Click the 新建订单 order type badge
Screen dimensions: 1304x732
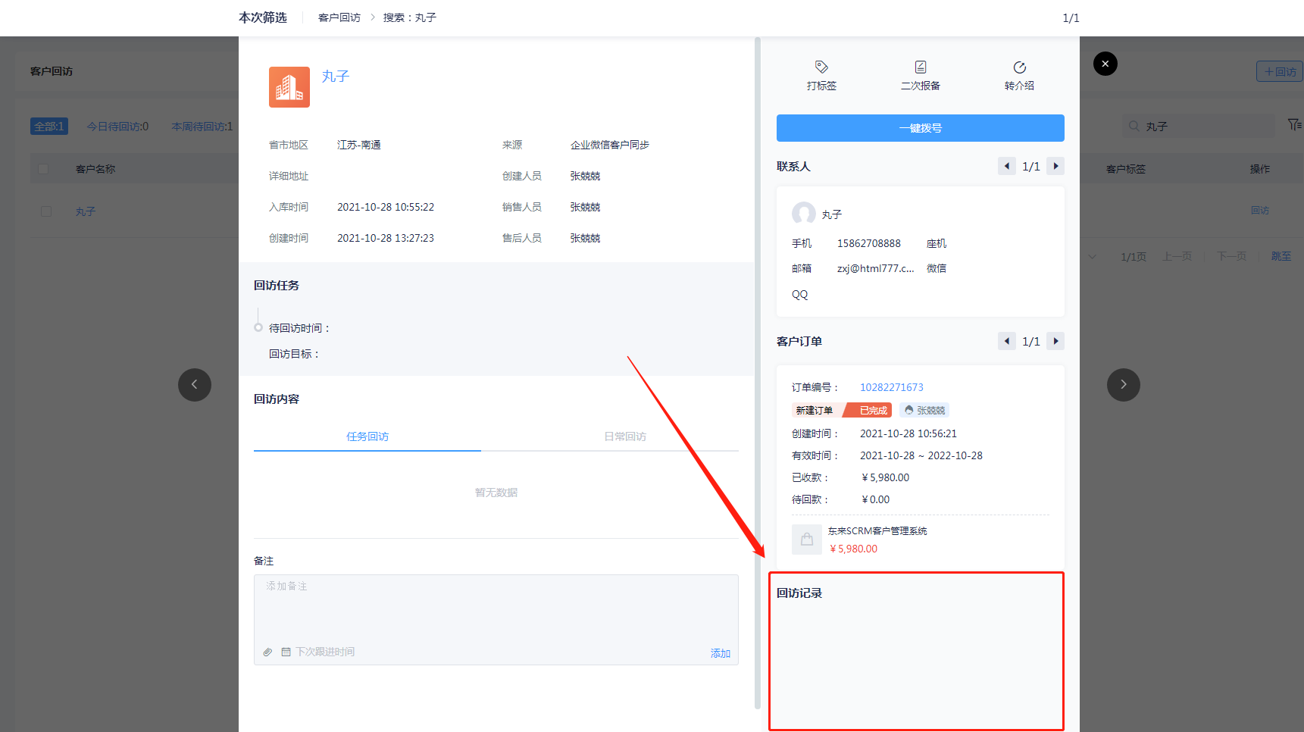[815, 410]
